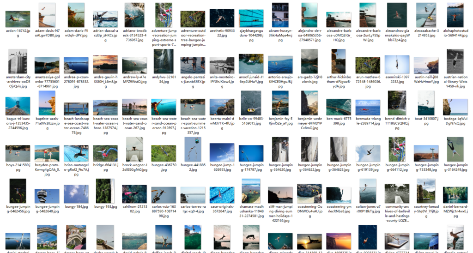Click arun-mathew-672148-1486036.jpg file name
Viewport: 473px width, 253px height.
point(368,81)
